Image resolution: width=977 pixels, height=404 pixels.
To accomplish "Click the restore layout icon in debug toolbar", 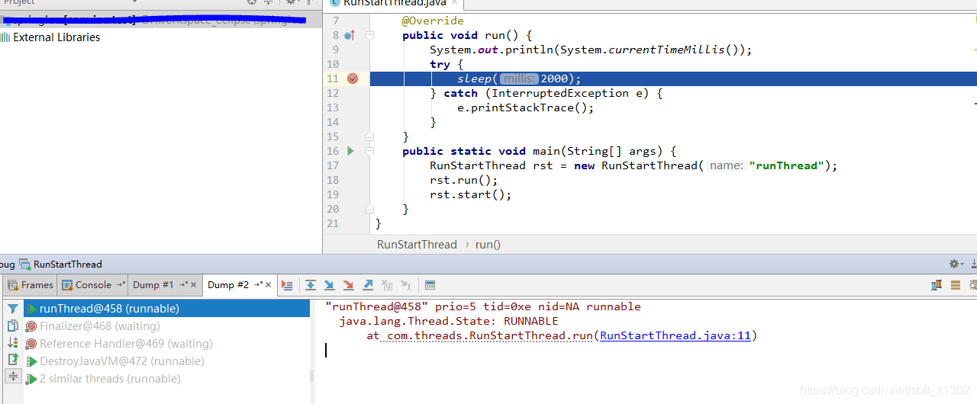I will click(x=937, y=285).
